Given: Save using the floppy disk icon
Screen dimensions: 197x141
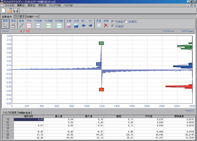Looking at the screenshot, I should [16, 10].
